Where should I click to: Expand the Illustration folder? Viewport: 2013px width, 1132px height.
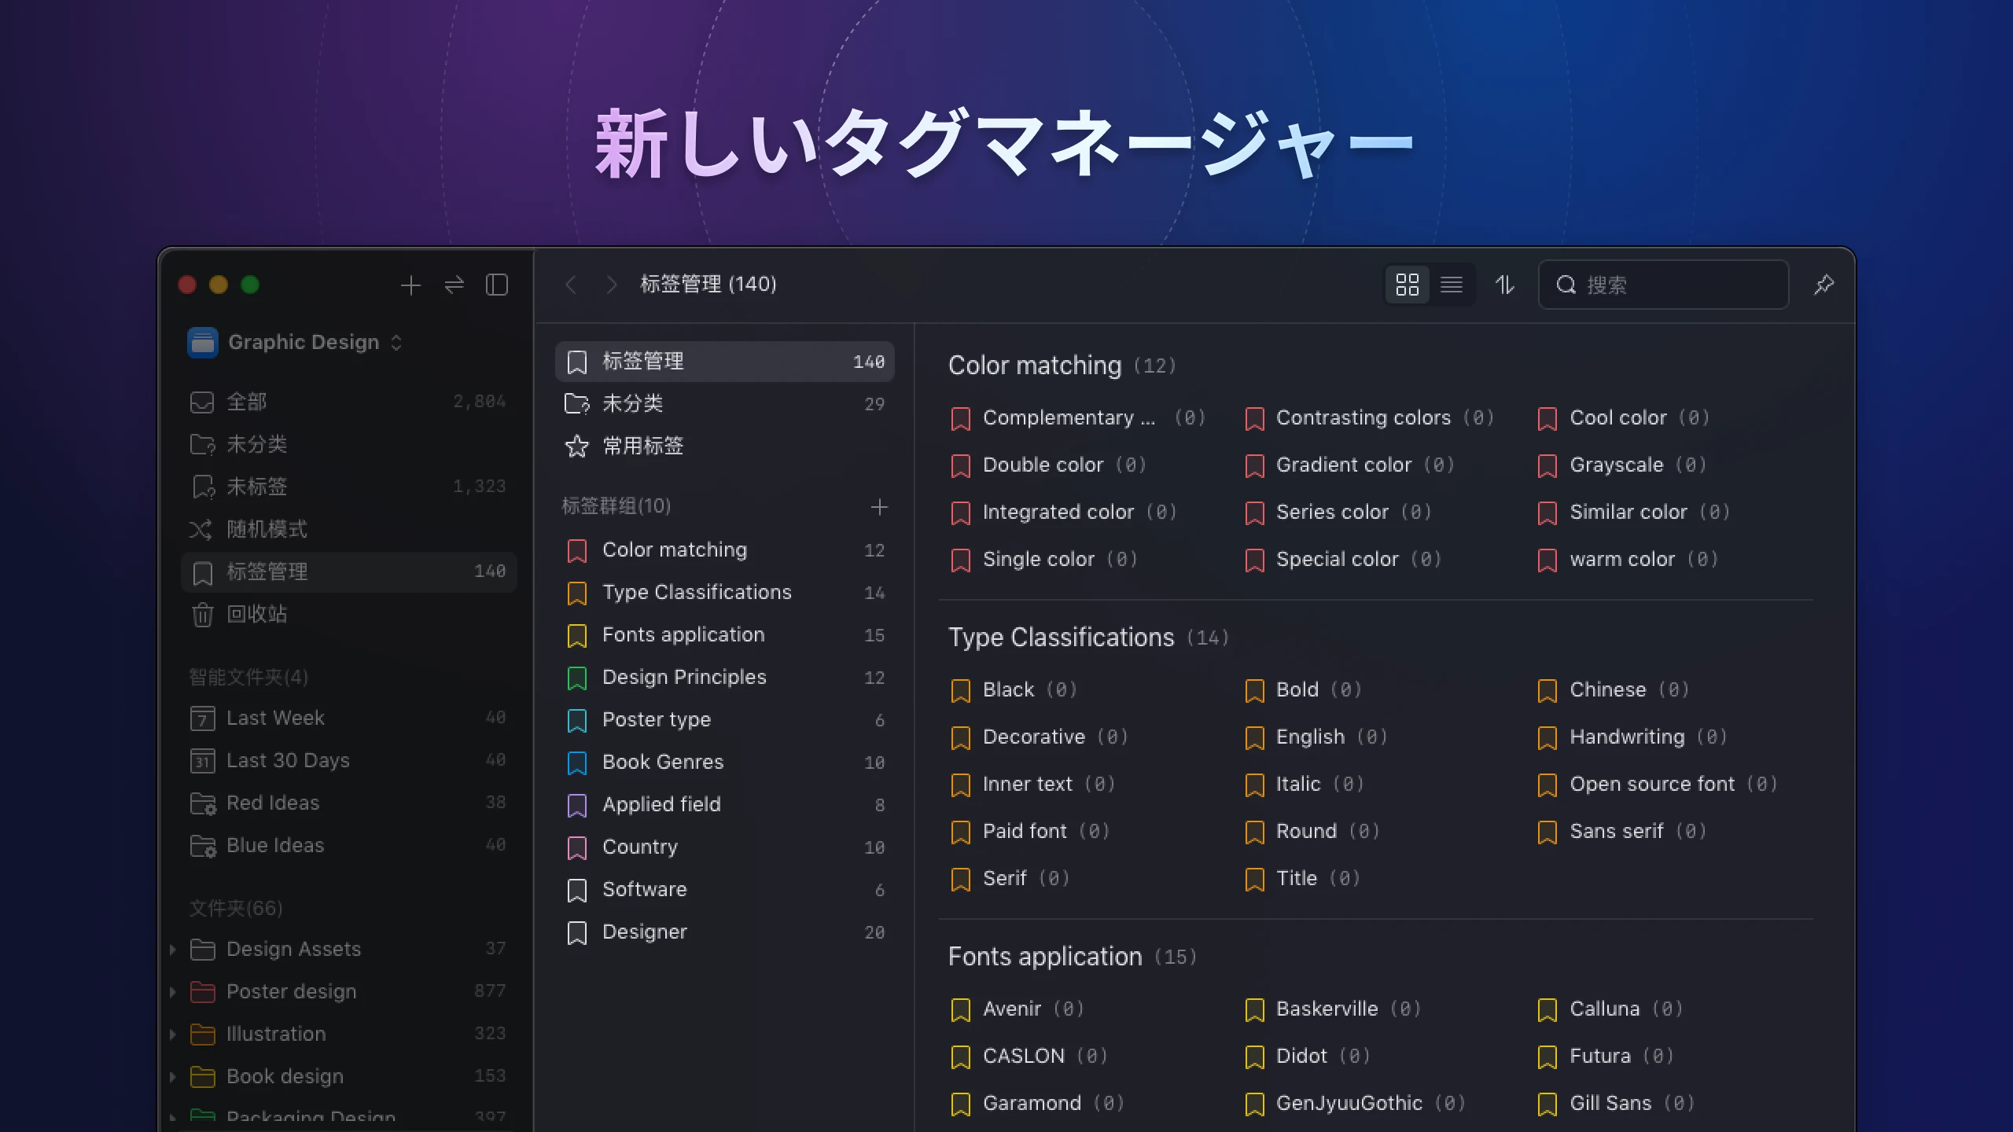172,1035
